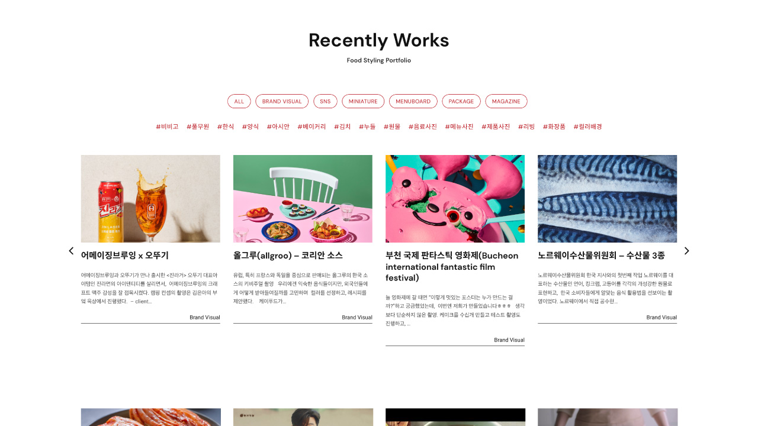Viewport: 758px width, 426px height.
Task: Choose the MENUBOARD filter
Action: pos(413,101)
